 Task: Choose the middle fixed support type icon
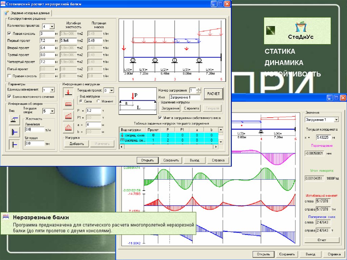pyautogui.click(x=14, y=132)
